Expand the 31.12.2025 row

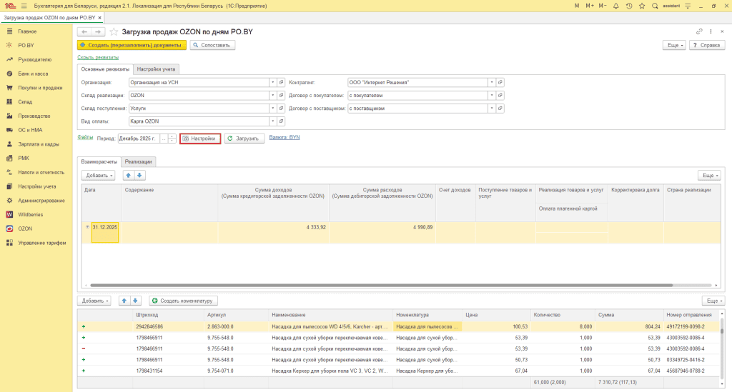click(x=87, y=227)
